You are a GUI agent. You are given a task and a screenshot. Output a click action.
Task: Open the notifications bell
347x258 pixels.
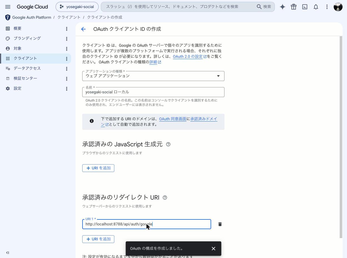point(316,7)
